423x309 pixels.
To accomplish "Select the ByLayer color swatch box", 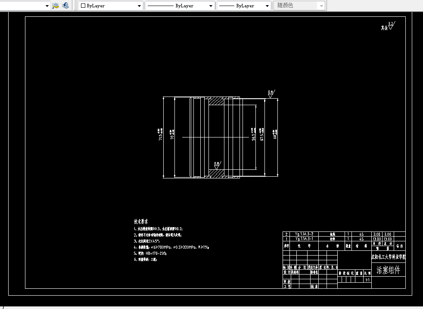I will point(83,6).
